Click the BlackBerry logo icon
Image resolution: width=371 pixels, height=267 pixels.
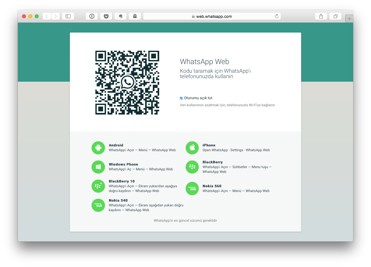(x=192, y=167)
